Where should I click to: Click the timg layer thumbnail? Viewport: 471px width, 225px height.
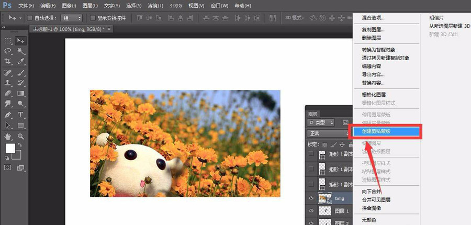pos(324,198)
